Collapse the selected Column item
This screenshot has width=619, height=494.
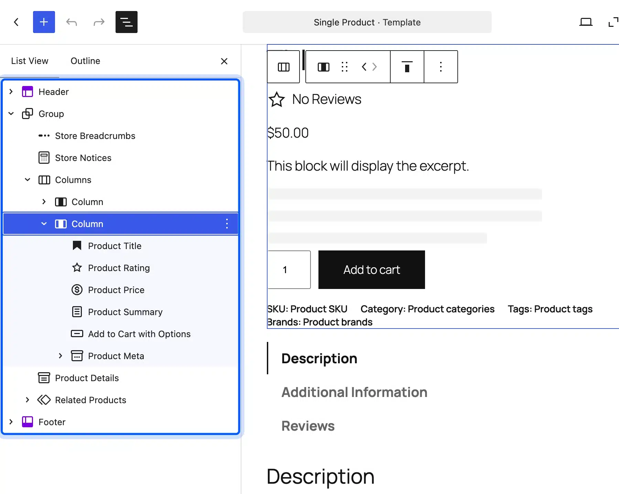tap(44, 224)
